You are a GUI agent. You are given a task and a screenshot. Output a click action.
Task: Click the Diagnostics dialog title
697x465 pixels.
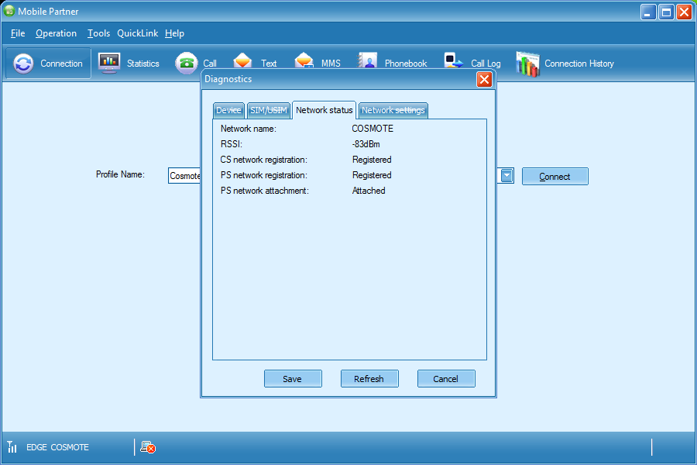(228, 79)
